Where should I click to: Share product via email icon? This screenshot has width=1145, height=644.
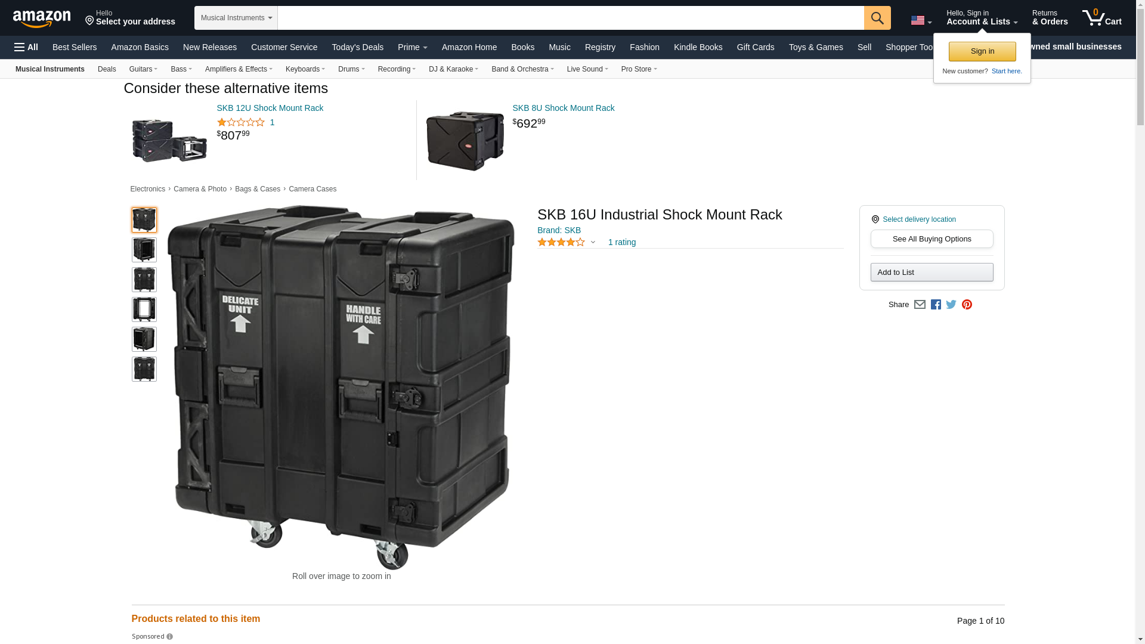pyautogui.click(x=920, y=305)
